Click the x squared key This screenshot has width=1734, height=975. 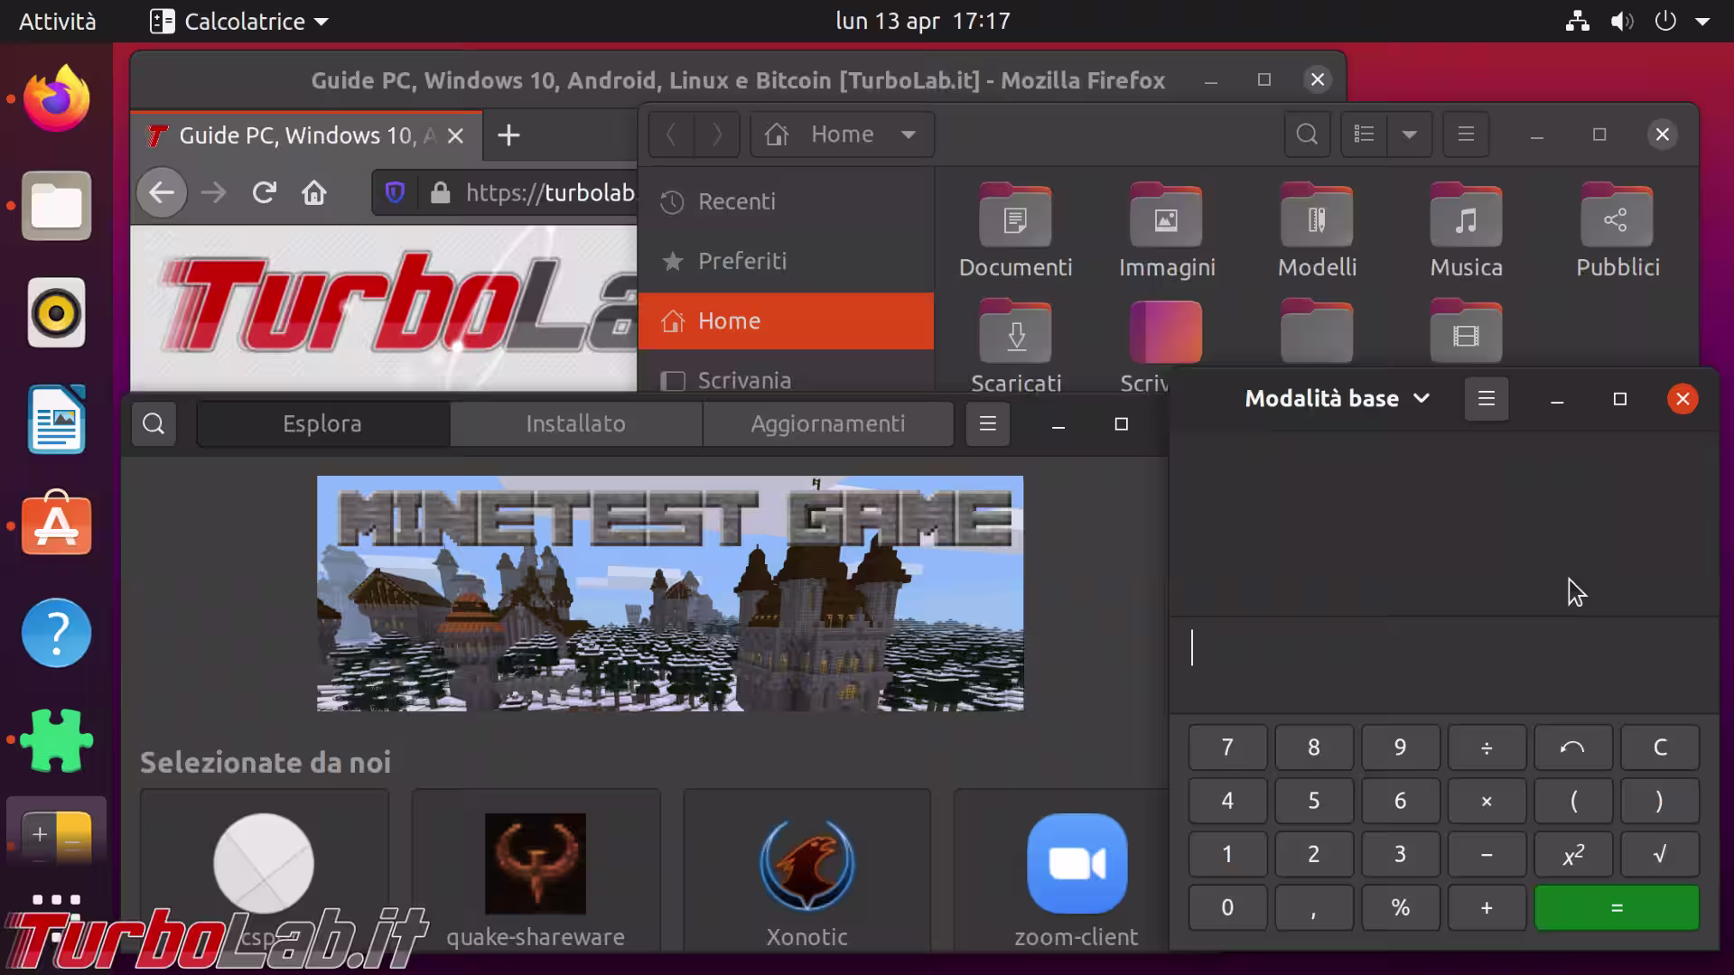[x=1573, y=854]
